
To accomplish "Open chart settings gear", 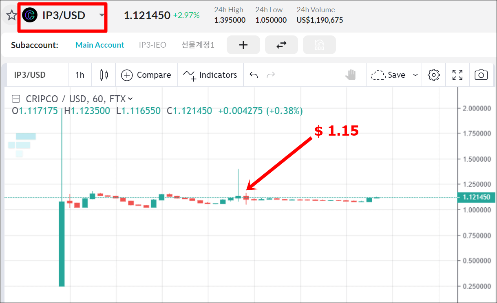I will pos(434,75).
